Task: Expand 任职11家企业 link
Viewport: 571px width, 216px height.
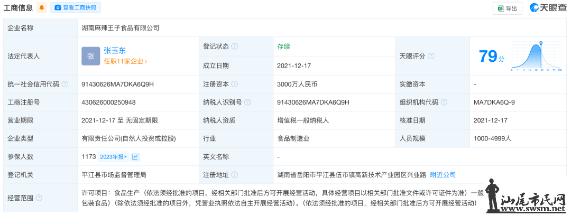Action: click(x=125, y=61)
